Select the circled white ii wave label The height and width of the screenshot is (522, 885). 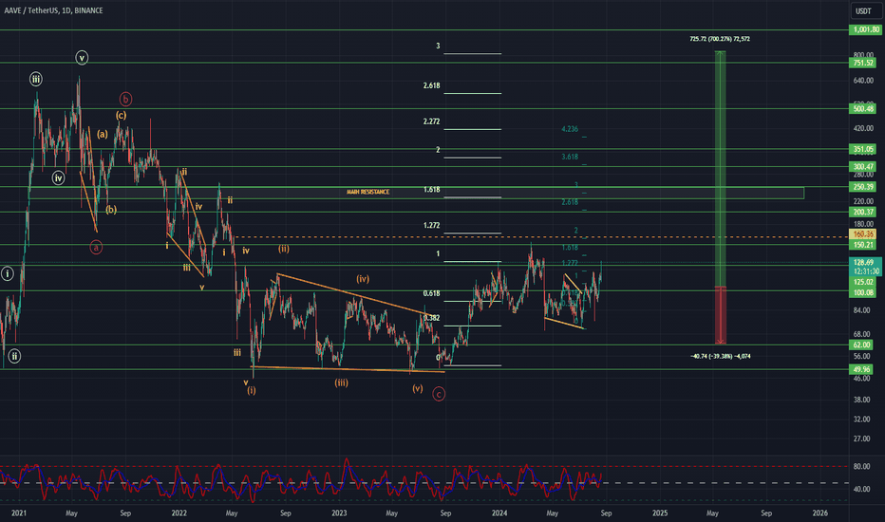pos(14,356)
